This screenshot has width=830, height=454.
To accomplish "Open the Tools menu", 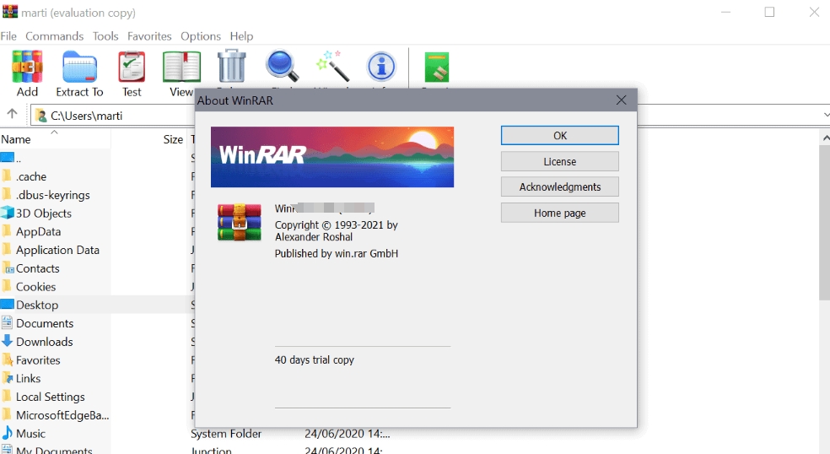I will (105, 36).
